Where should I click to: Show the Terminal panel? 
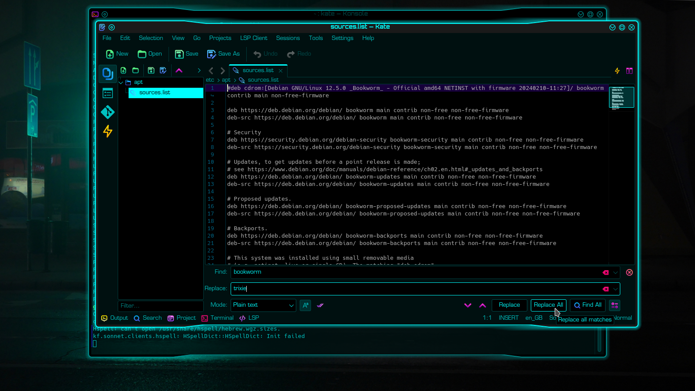(218, 318)
